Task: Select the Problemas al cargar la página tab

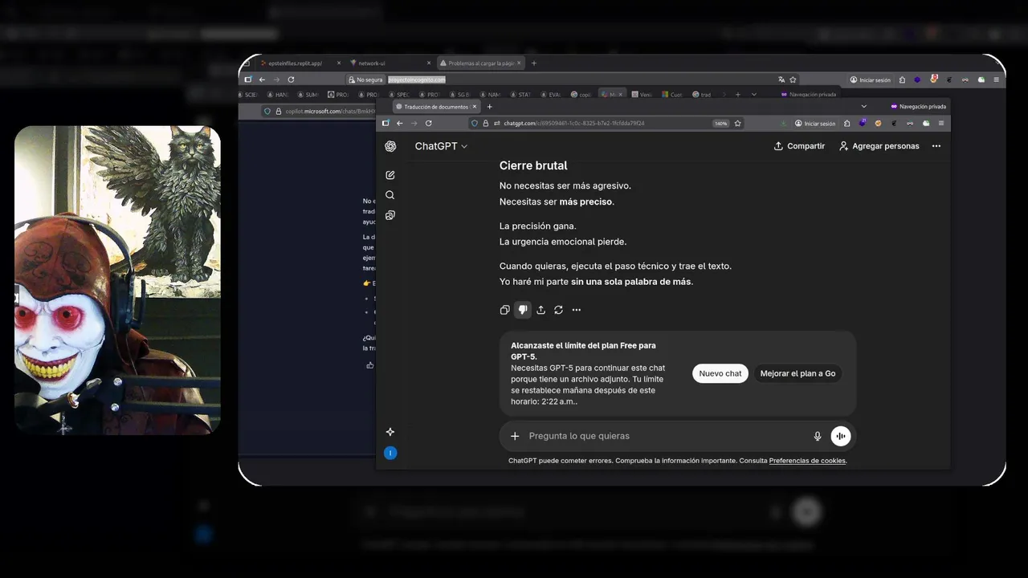Action: (x=481, y=63)
